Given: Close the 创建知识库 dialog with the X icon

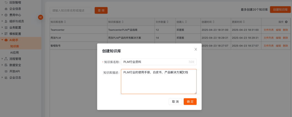Looking at the screenshot, I should [196, 50].
